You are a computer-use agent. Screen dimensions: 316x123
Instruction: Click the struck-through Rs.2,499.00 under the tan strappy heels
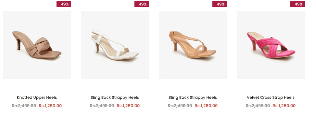(180, 106)
